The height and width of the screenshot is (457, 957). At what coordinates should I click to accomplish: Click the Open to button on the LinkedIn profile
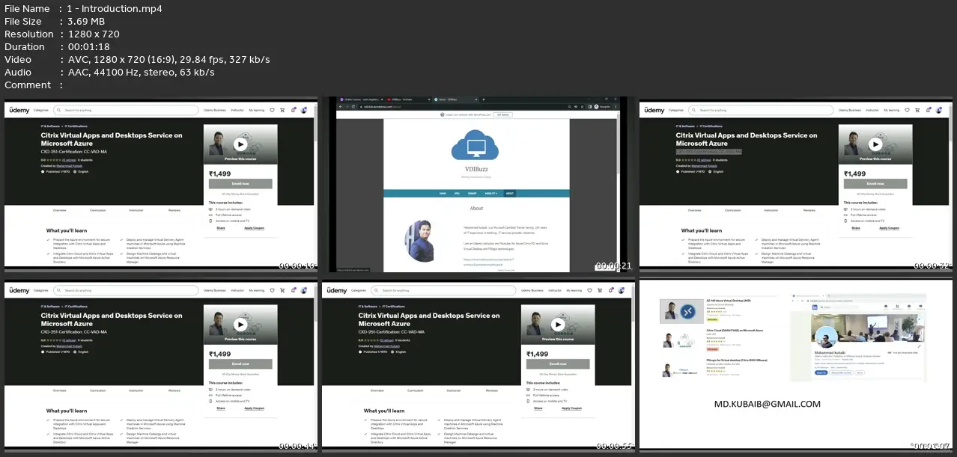(x=821, y=372)
